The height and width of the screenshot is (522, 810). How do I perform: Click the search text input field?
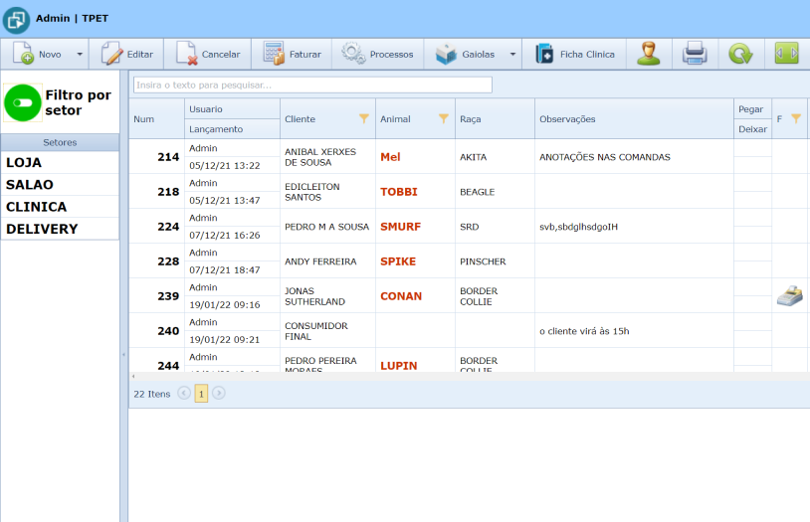[x=312, y=85]
